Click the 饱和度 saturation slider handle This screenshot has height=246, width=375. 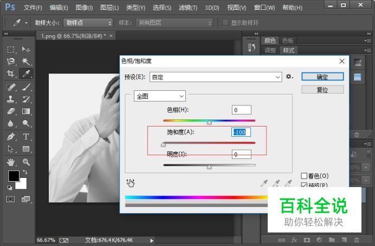click(x=163, y=144)
